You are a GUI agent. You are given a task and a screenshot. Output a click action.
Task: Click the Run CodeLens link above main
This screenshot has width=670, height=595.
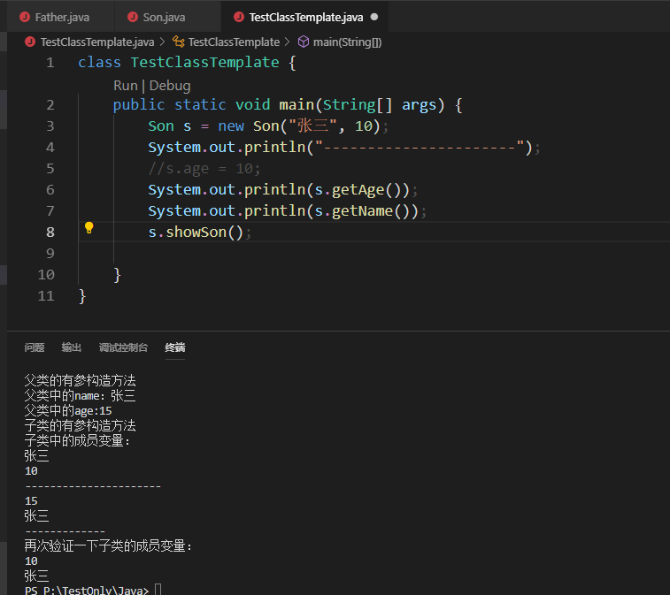(x=125, y=86)
